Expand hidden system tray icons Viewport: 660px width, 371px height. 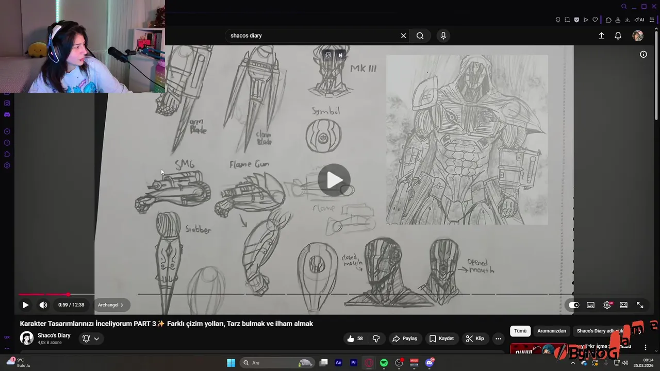tap(572, 363)
